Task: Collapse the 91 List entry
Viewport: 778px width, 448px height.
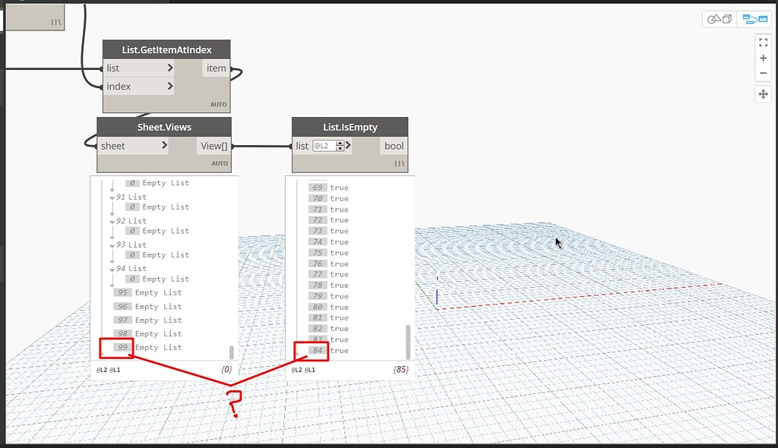Action: tap(113, 197)
